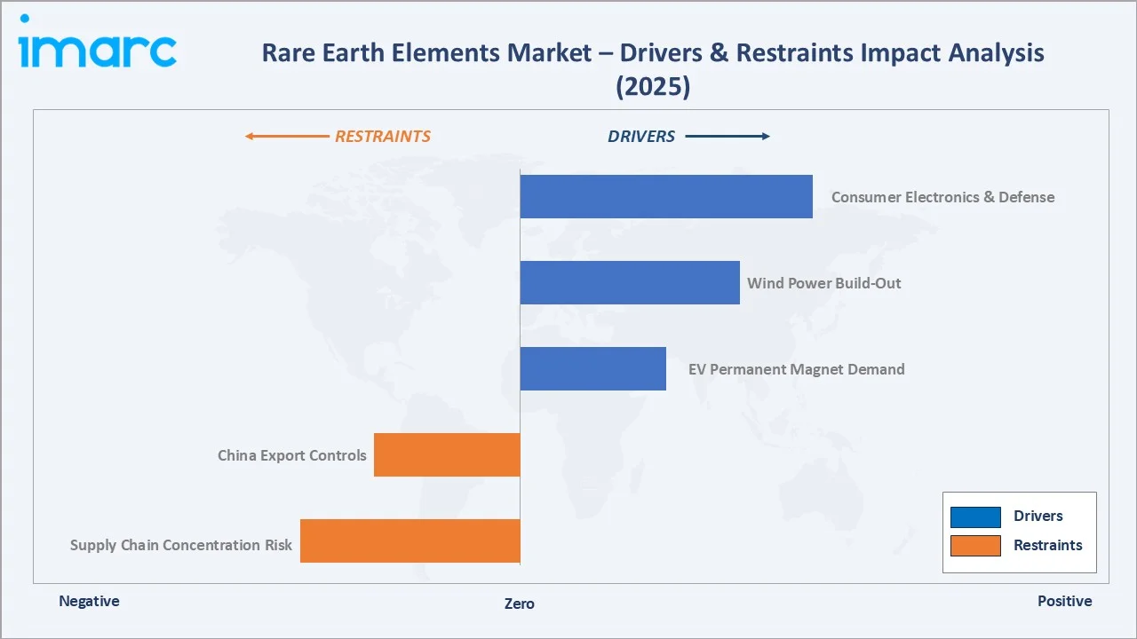Click the 'Zero' axis label
This screenshot has height=639, width=1137.
pyautogui.click(x=520, y=603)
